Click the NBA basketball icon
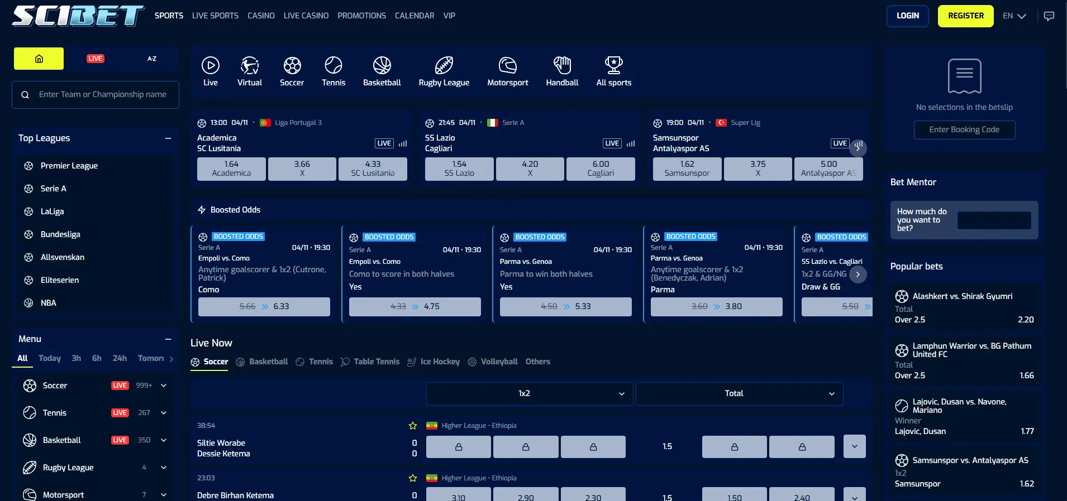 pyautogui.click(x=28, y=303)
